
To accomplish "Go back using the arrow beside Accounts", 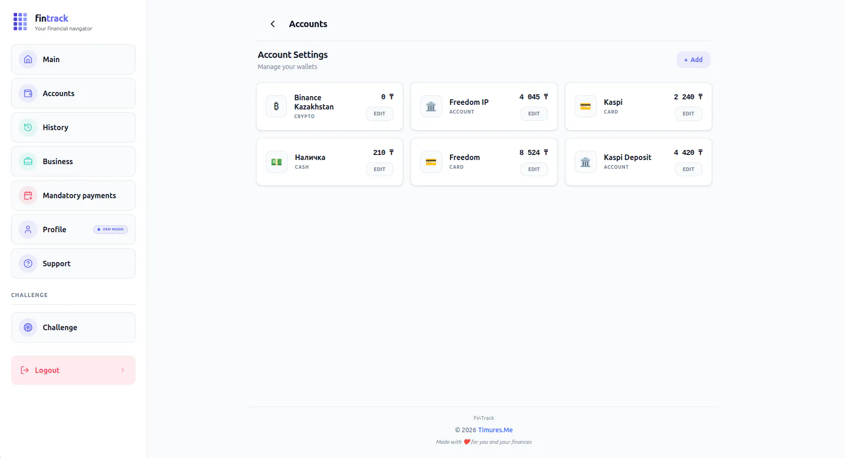I will (273, 24).
